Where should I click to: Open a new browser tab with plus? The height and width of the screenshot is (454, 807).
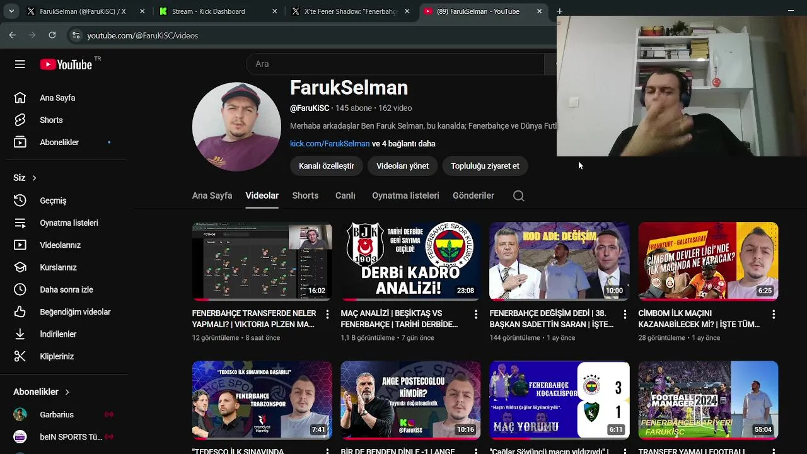(x=559, y=11)
